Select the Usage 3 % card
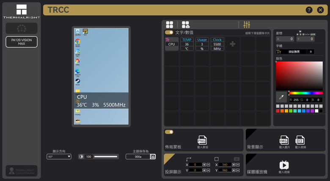This screenshot has width=330, height=181. [x=202, y=44]
